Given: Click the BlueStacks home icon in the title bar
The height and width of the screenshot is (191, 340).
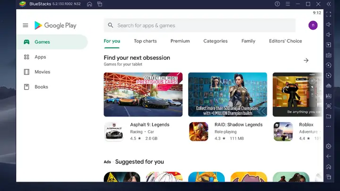Looking at the screenshot, I should [89, 4].
